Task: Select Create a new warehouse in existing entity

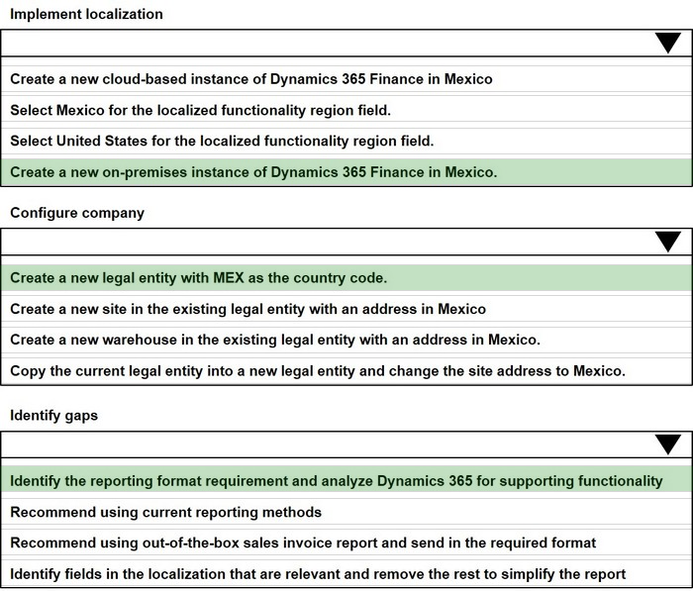Action: click(346, 340)
